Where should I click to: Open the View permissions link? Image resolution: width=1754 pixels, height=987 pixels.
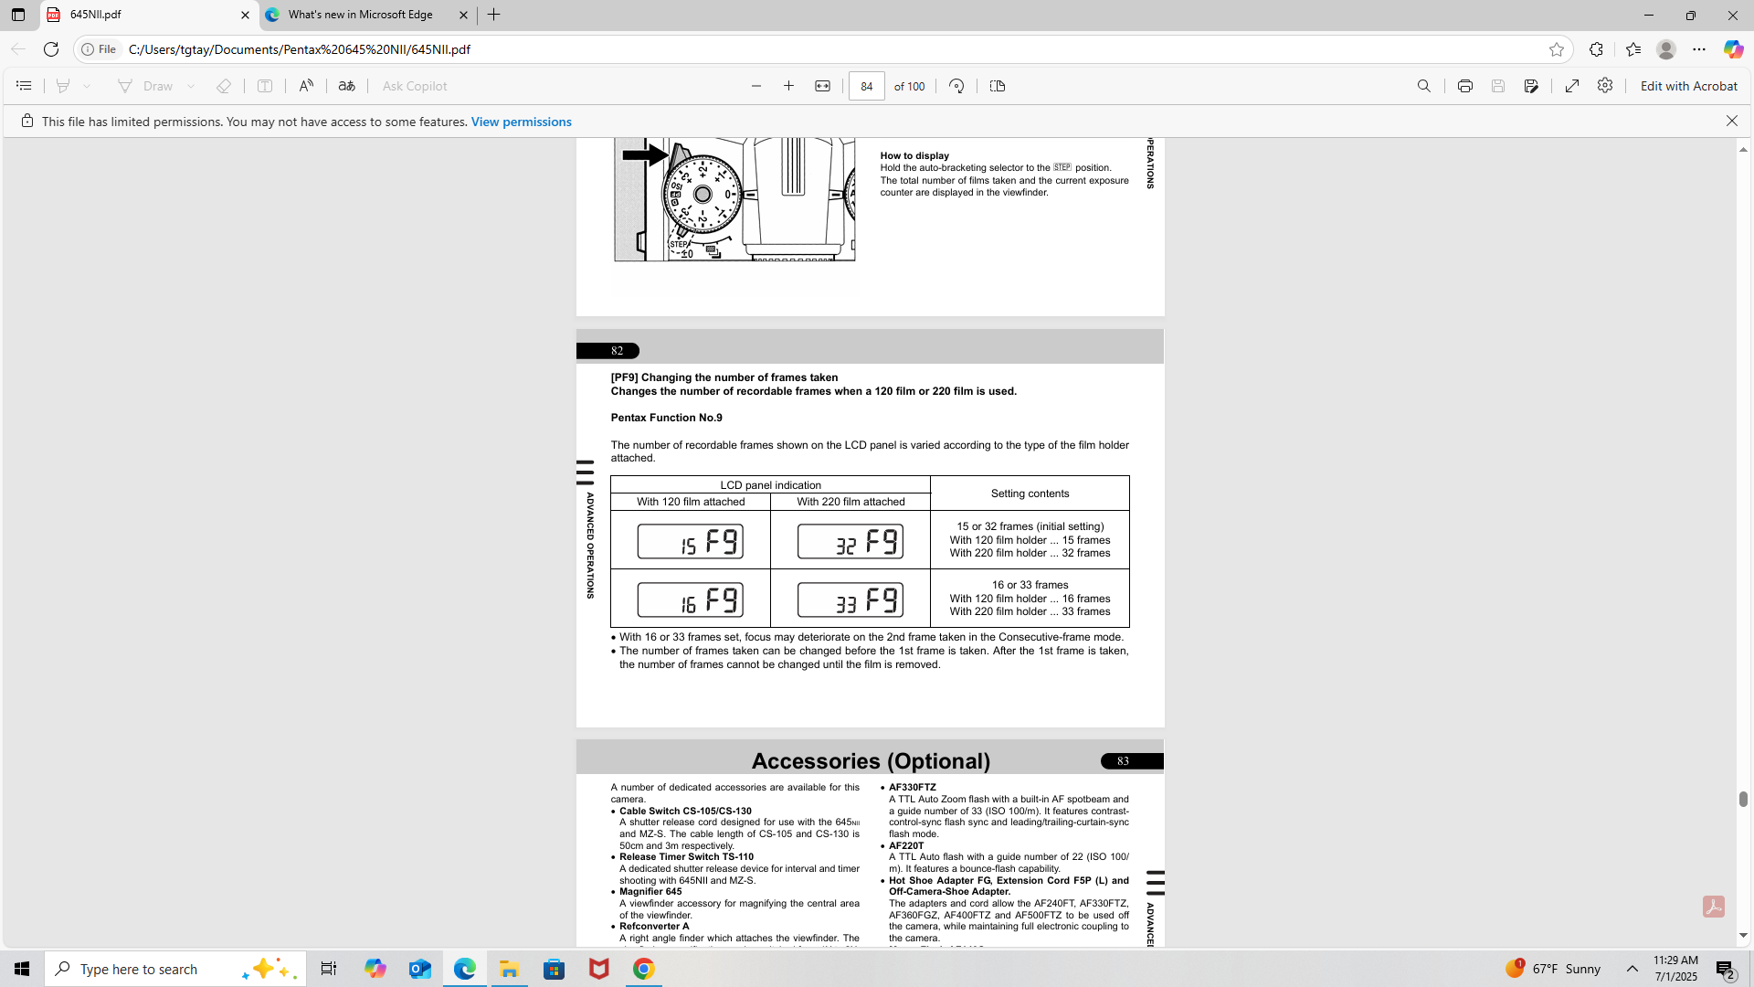click(x=522, y=122)
